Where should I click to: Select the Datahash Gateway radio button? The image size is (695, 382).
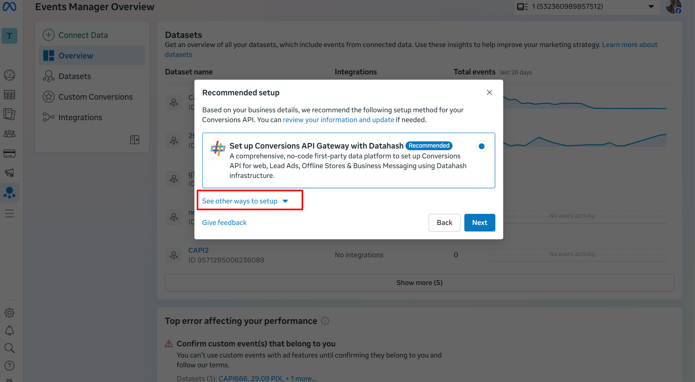click(481, 146)
